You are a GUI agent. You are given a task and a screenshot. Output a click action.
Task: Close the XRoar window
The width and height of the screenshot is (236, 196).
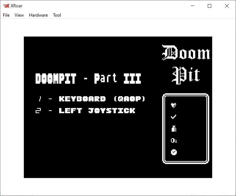(x=227, y=6)
